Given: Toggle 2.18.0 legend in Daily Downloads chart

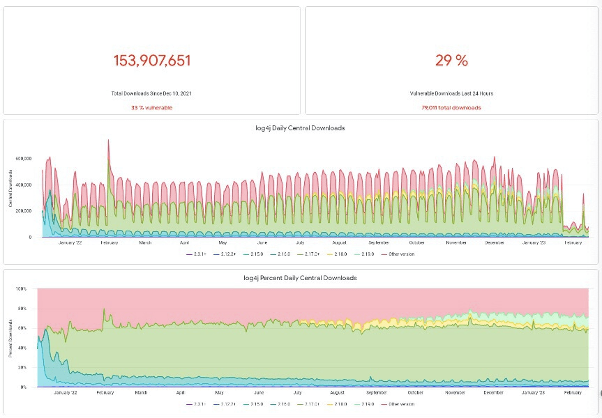Looking at the screenshot, I should pyautogui.click(x=337, y=254).
